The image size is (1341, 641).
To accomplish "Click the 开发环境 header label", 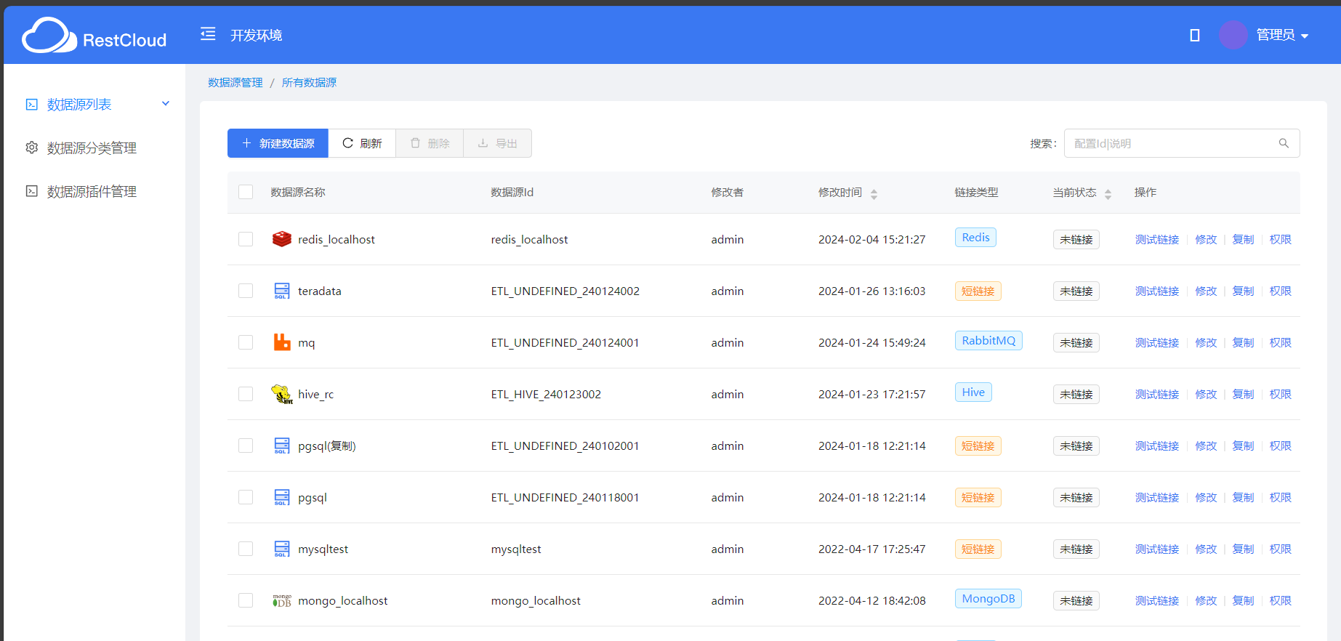I will click(x=256, y=35).
